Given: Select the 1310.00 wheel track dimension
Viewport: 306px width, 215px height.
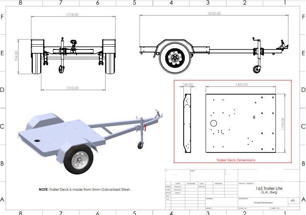Looking at the screenshot, I should (x=72, y=88).
